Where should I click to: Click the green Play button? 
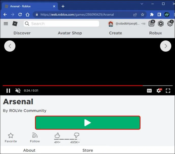[x=88, y=123]
